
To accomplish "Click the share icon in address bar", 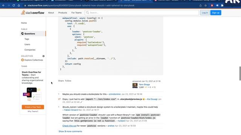I will tap(200, 6).
